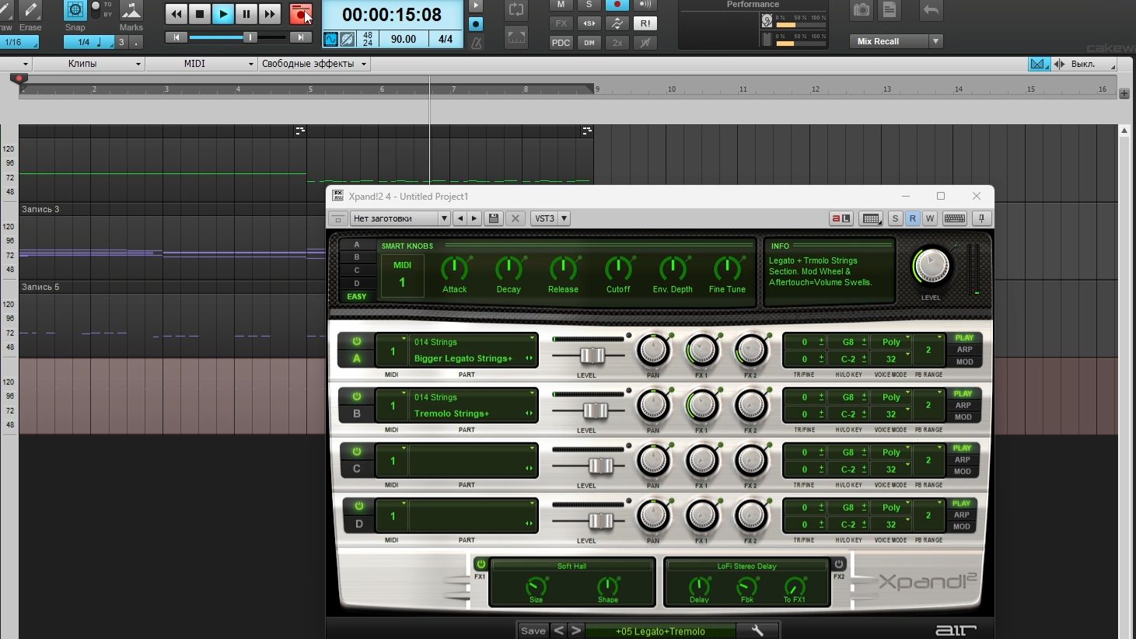
Task: Stop playback with the Stop button
Action: coord(200,13)
